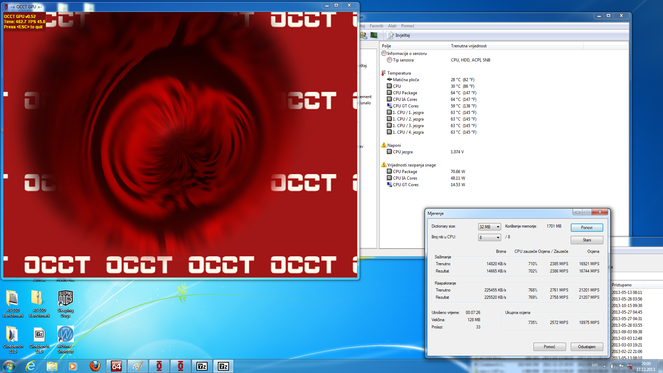
Task: Open the Alati menu
Action: [392, 26]
